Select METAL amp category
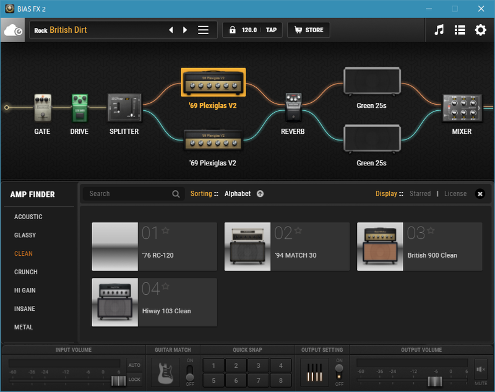 click(24, 327)
